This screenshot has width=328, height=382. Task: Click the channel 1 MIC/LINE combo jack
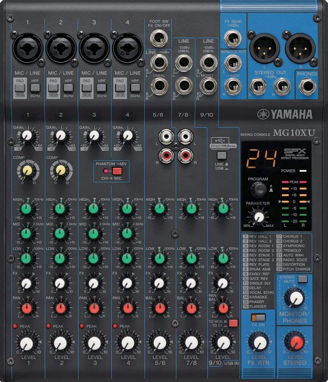pyautogui.click(x=28, y=48)
